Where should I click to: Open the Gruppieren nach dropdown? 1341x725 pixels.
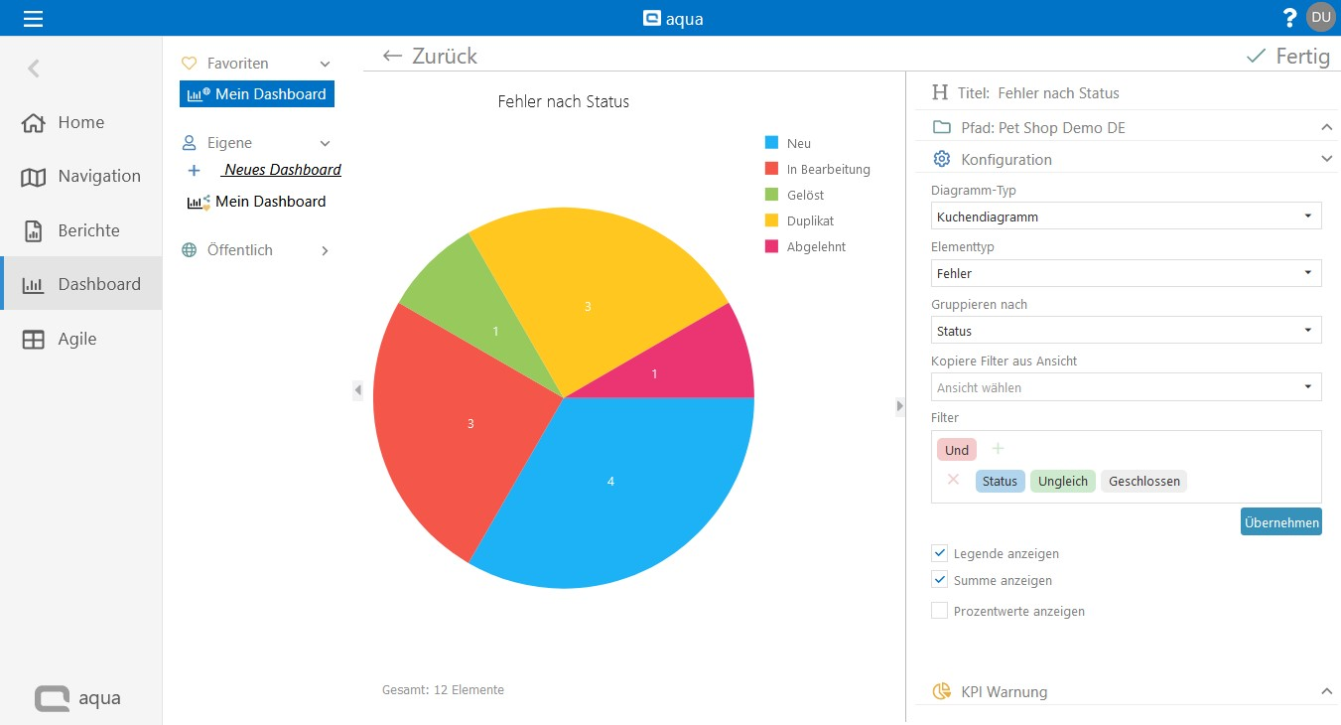pos(1126,331)
